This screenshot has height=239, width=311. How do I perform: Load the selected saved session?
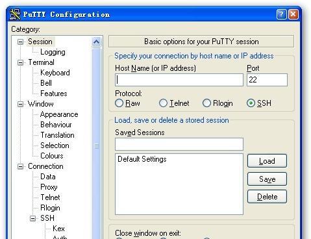(267, 161)
